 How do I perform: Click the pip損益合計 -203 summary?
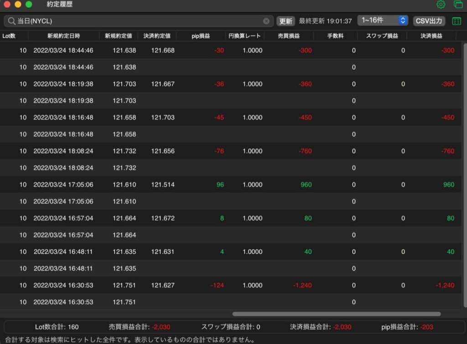click(407, 327)
